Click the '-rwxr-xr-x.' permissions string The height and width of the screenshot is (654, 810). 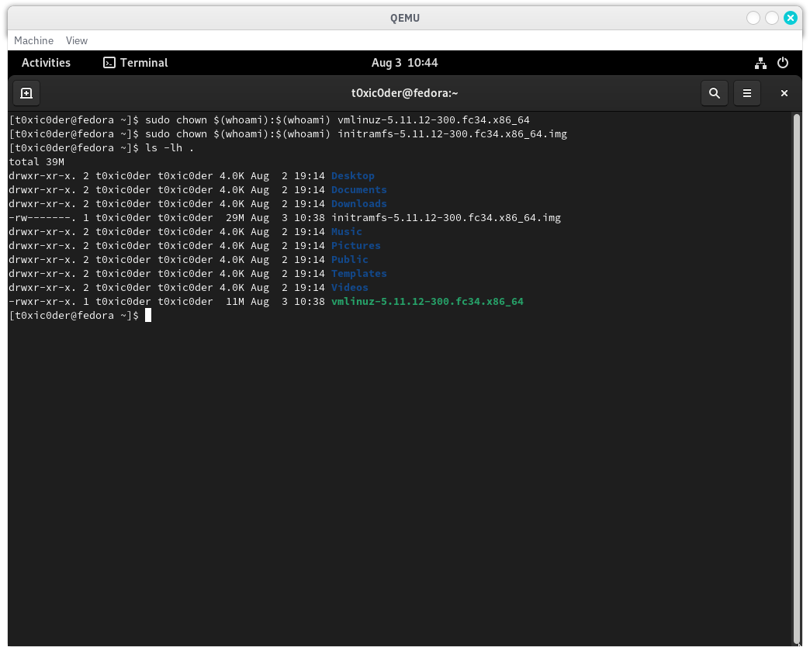point(43,301)
